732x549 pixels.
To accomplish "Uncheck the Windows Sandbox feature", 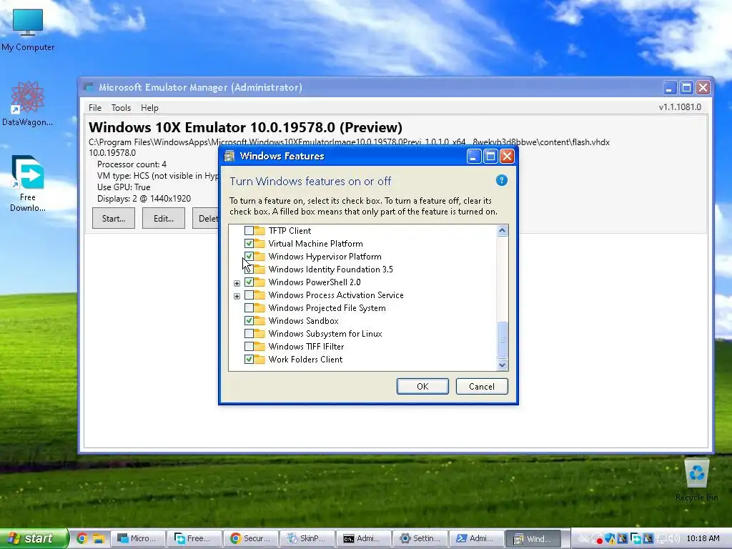I will coord(249,321).
